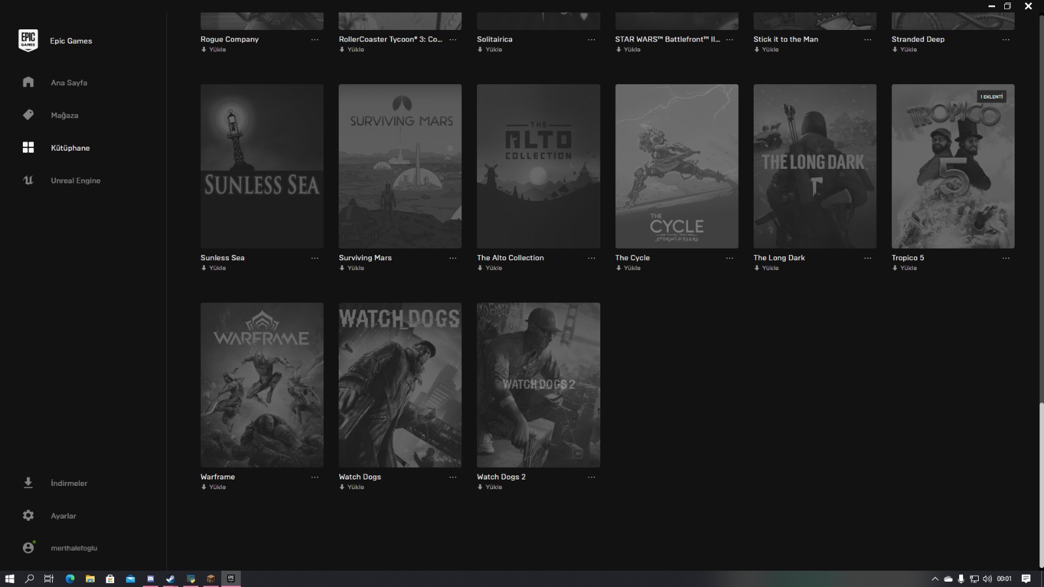
Task: Click Yükle under Solitairica
Action: [490, 50]
